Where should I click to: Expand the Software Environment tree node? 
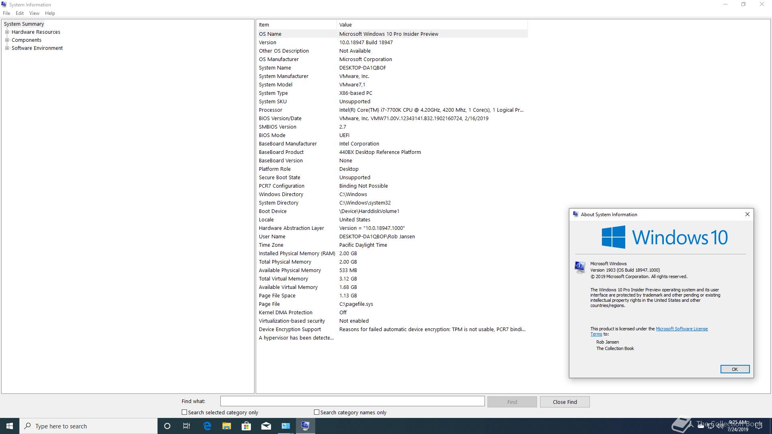point(7,48)
